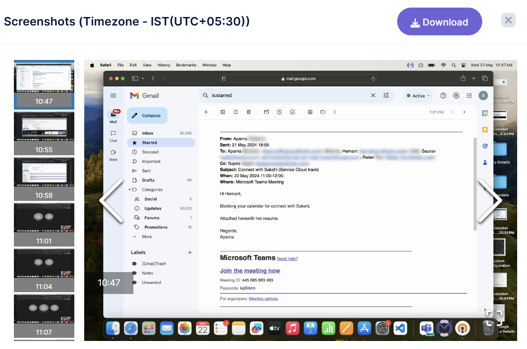Open the email toolbar's three-dot More menu
Screen dimensions: 527x349
point(335,112)
